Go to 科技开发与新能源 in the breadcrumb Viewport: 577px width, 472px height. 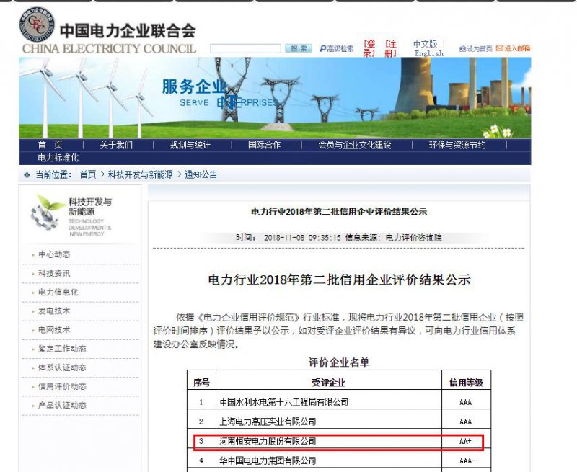140,174
